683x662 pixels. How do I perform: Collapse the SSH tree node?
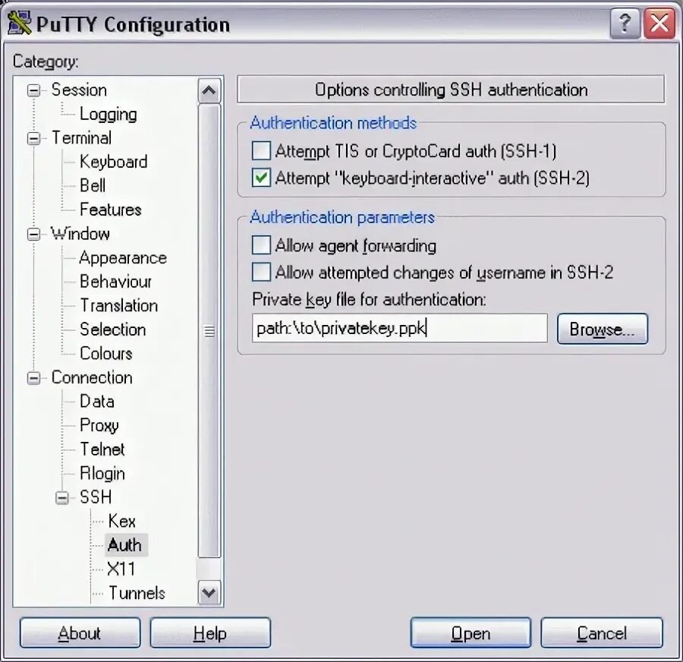pyautogui.click(x=62, y=498)
